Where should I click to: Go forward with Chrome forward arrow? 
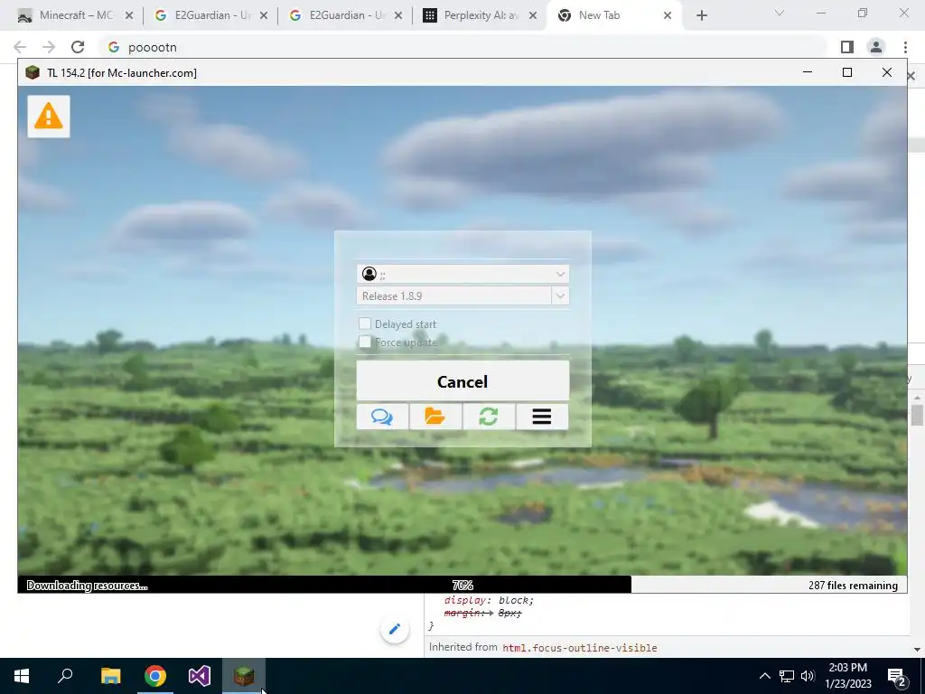point(49,47)
